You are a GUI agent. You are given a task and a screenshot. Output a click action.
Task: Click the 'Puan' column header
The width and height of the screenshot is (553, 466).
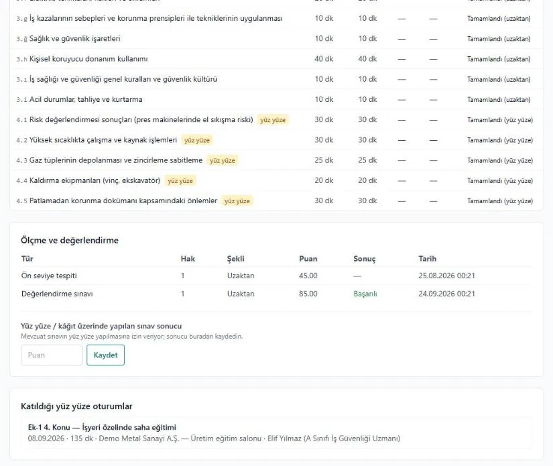308,259
